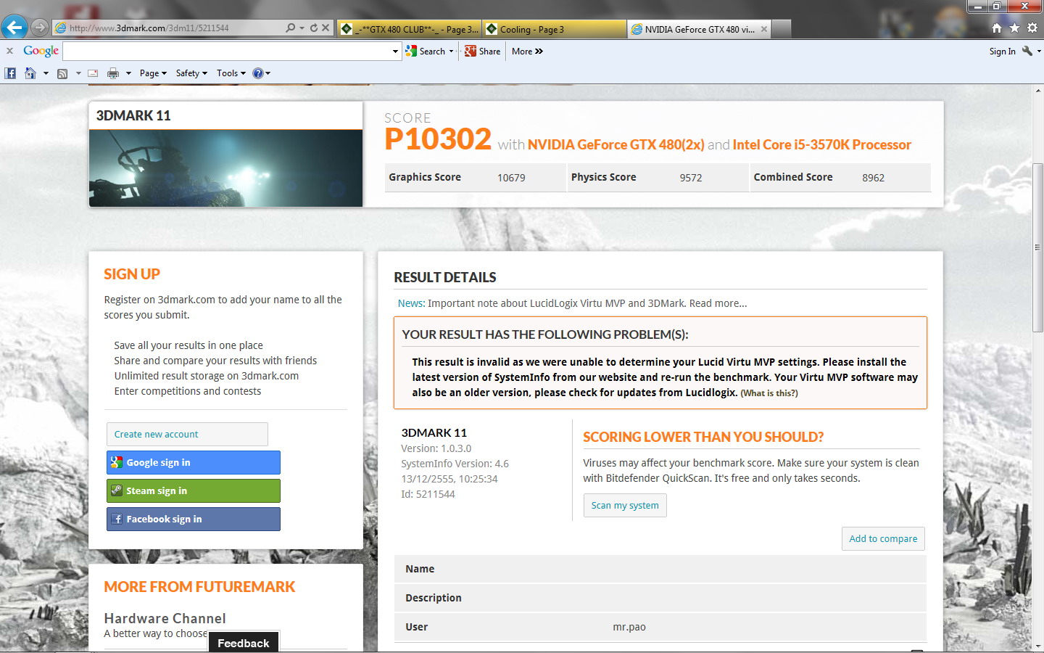
Task: Click the Steam icon on Steam sign in
Action: tap(117, 490)
